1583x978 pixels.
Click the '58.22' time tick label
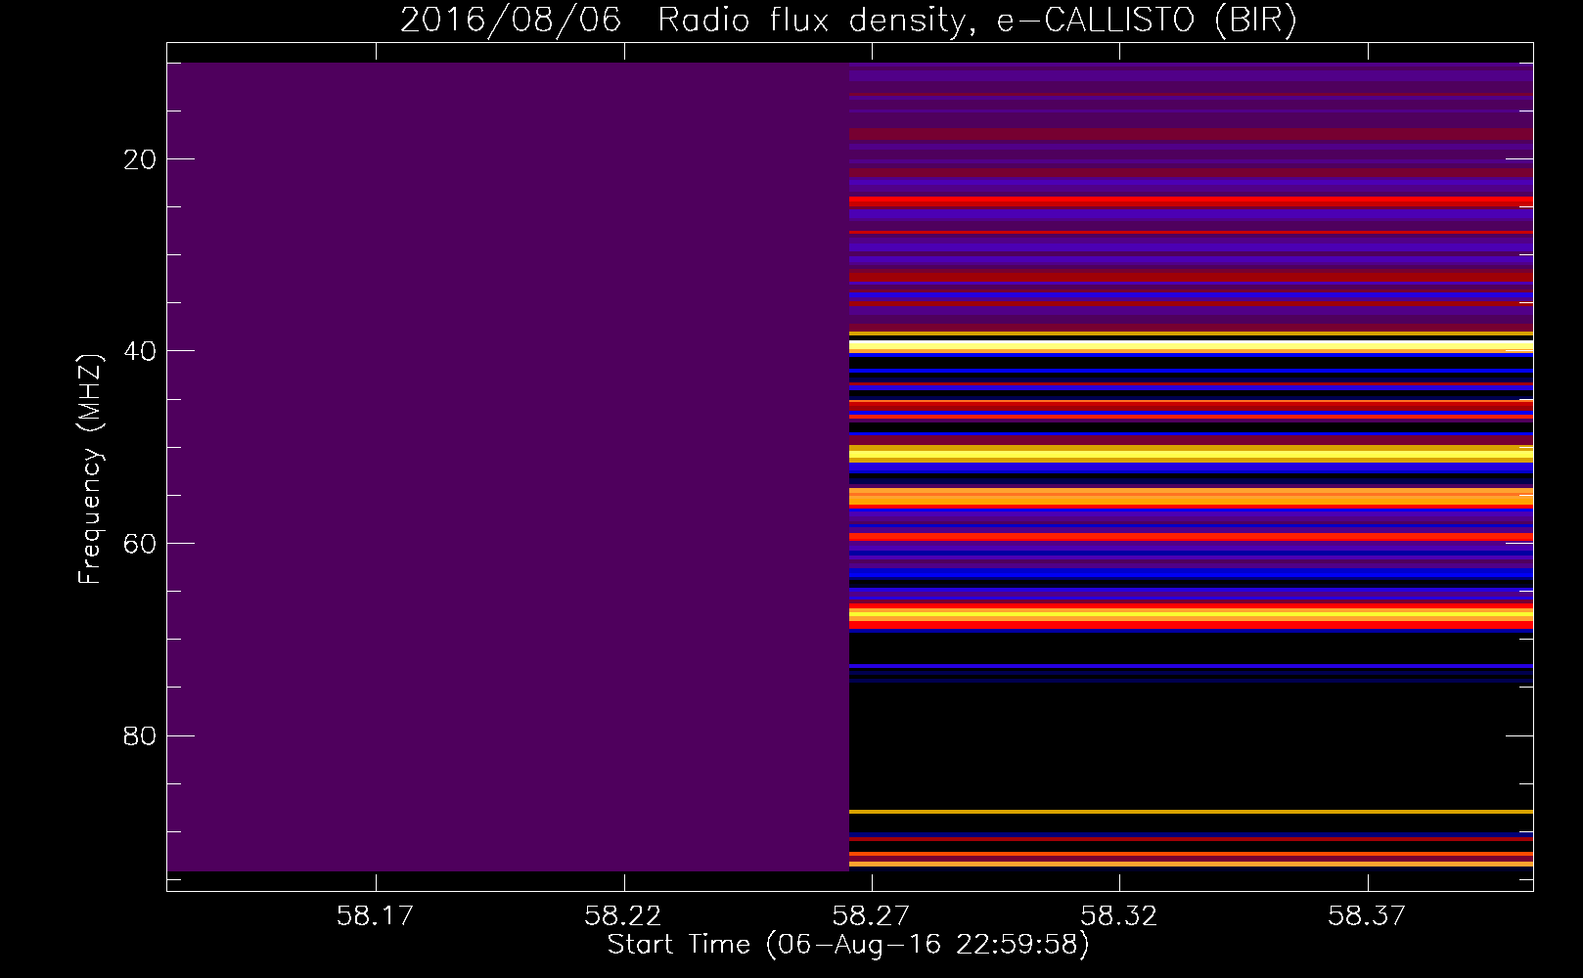[x=623, y=916]
